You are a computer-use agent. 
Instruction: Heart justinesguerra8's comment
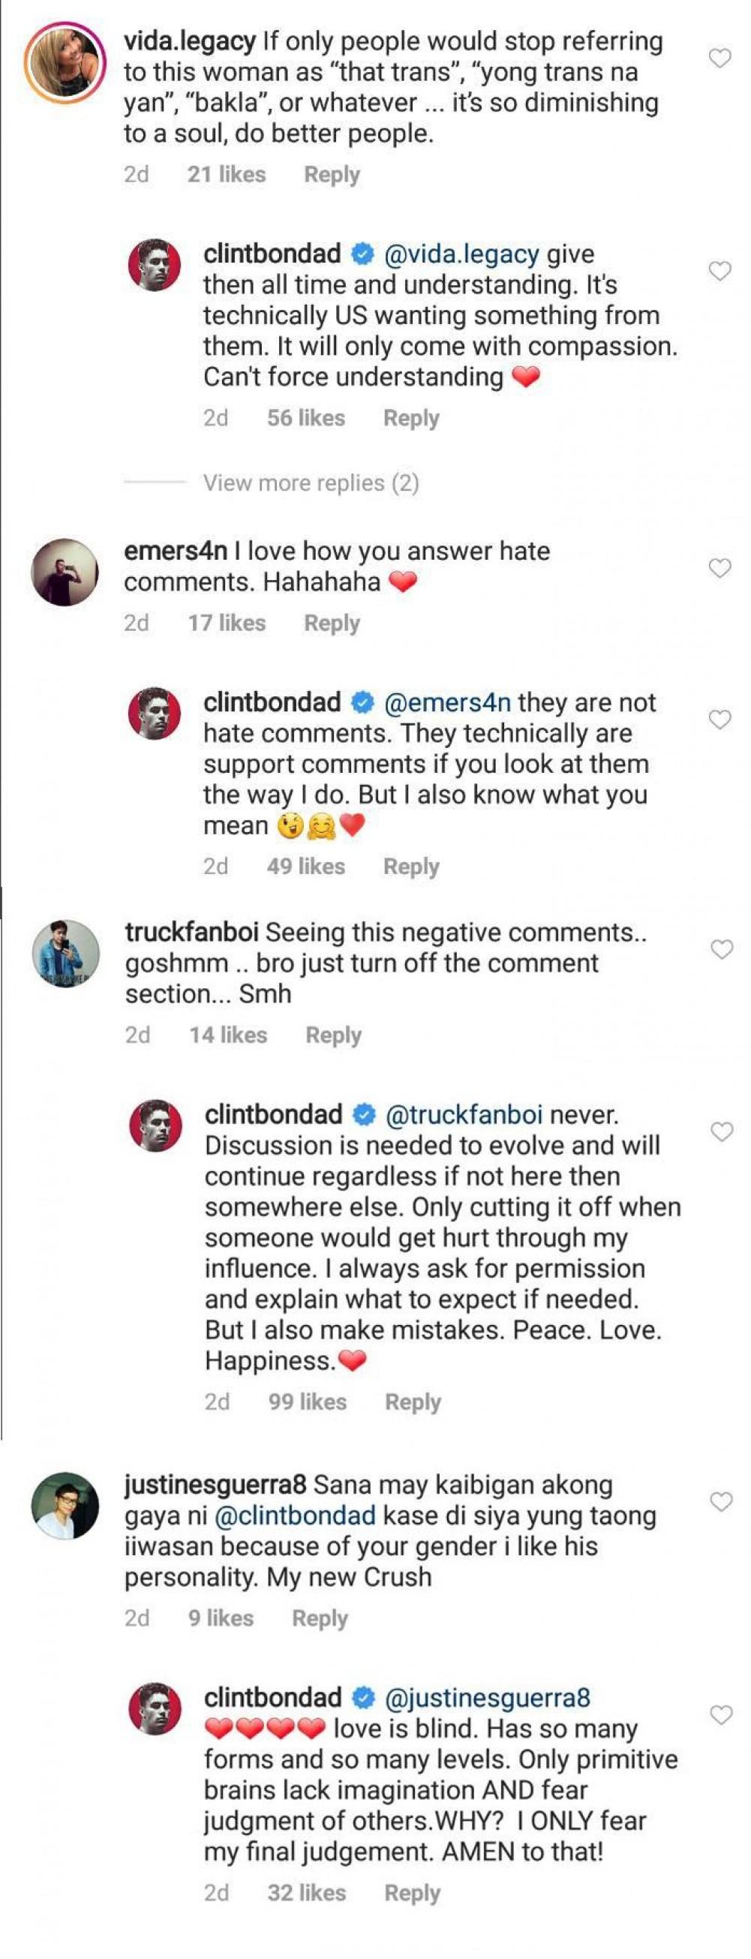[720, 1501]
